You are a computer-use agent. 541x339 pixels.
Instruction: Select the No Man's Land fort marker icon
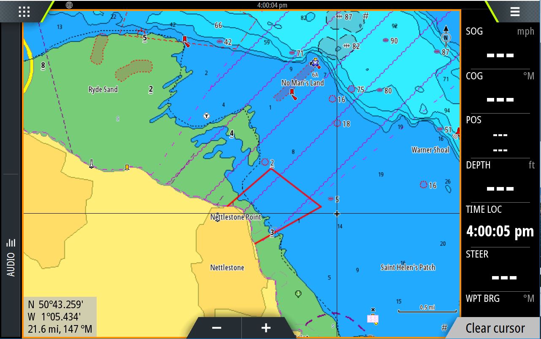(x=315, y=63)
